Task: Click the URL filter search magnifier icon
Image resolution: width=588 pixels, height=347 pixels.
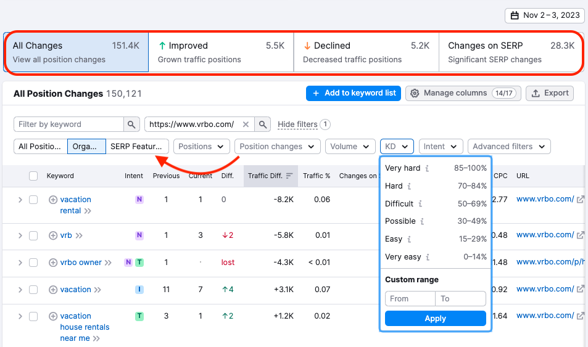Action: coord(263,125)
